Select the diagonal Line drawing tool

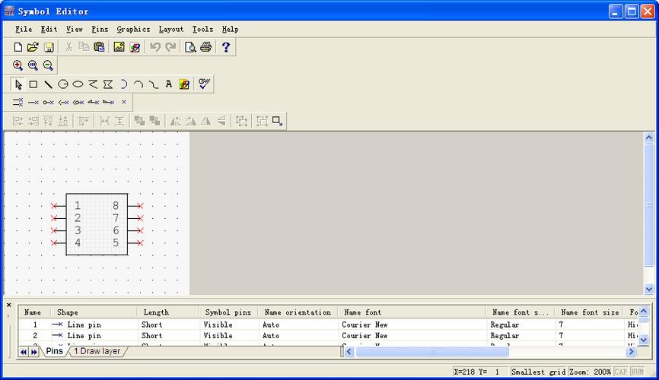(49, 84)
